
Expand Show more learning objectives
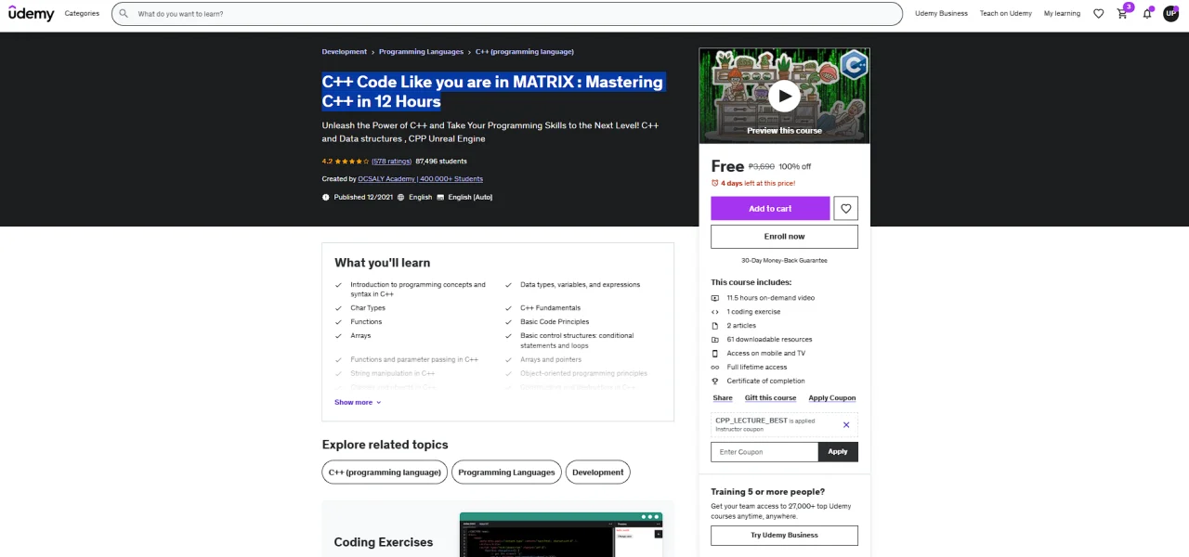click(x=358, y=403)
